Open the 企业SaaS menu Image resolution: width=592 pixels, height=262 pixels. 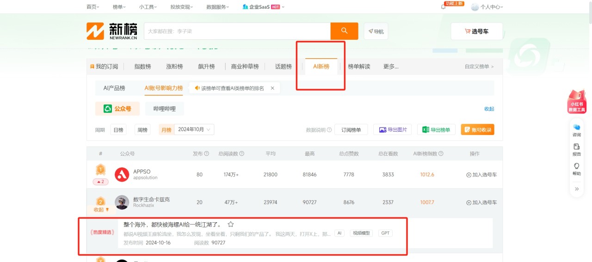[264, 7]
